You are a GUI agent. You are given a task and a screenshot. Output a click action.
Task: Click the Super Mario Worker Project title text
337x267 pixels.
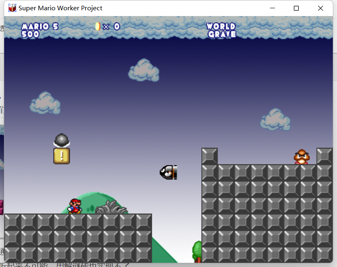tap(60, 8)
